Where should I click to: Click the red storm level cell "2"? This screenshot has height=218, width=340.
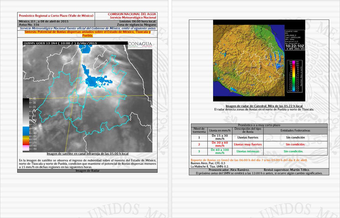point(199,144)
